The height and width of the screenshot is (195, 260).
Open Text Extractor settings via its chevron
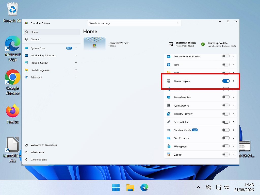tap(233, 138)
